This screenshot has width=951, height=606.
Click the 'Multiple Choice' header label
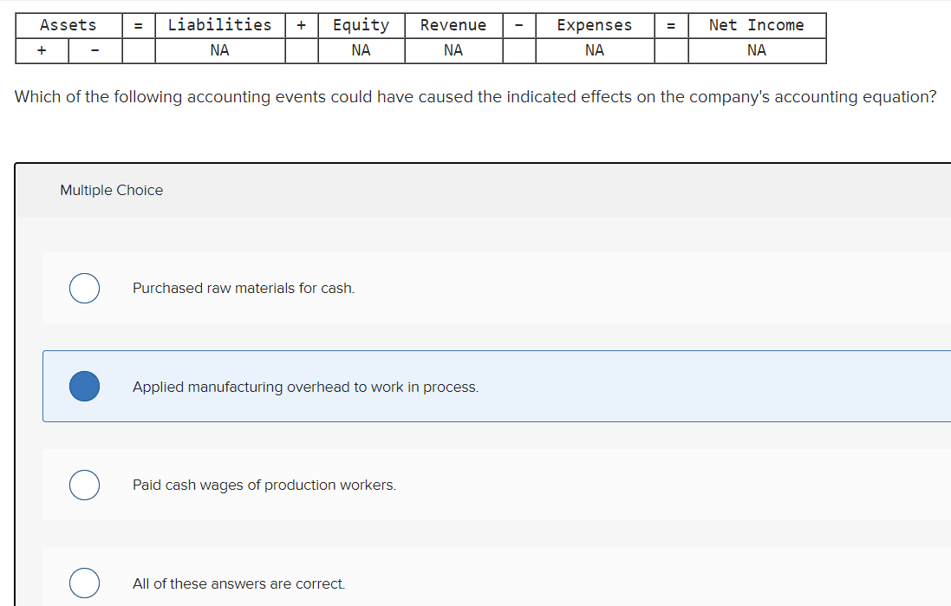(111, 190)
